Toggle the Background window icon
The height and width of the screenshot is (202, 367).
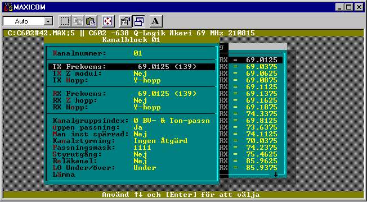pos(138,21)
